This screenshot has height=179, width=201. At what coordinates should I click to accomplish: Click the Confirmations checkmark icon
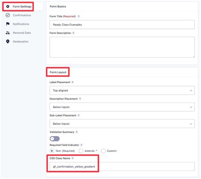click(8, 15)
